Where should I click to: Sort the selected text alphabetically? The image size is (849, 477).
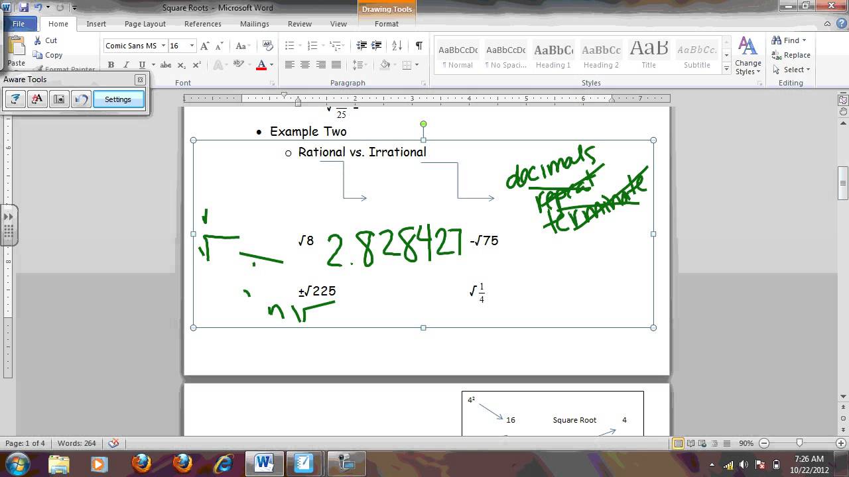[397, 46]
